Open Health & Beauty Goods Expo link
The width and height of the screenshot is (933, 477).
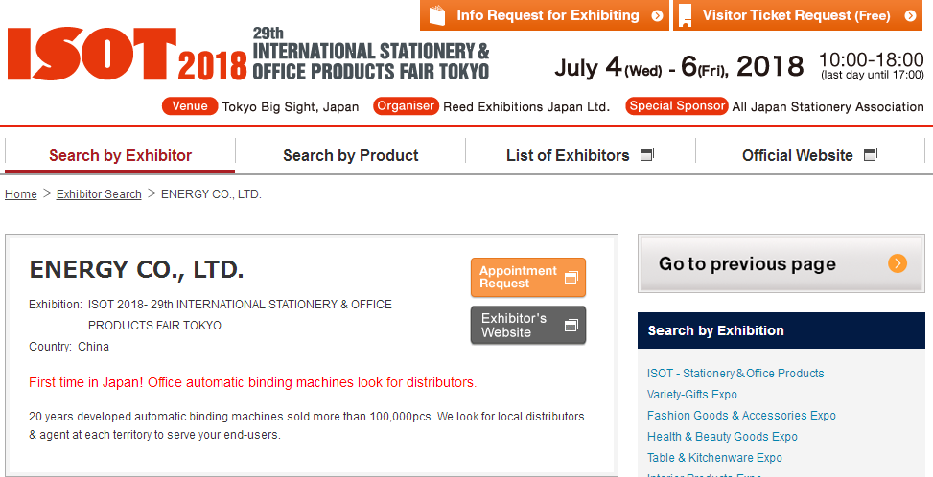coord(722,437)
